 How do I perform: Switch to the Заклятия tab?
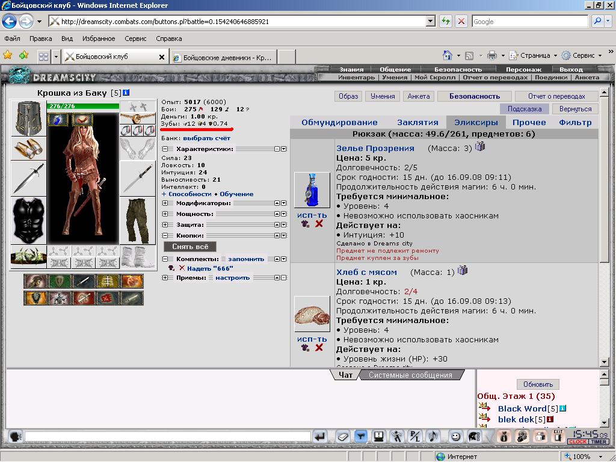417,123
